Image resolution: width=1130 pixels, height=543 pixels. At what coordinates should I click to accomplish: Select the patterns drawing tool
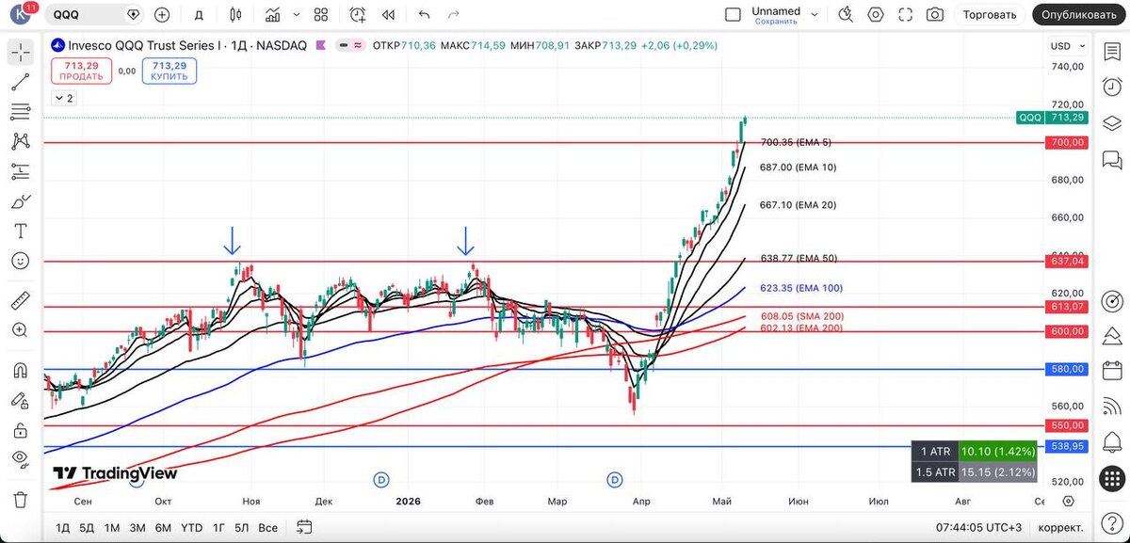pos(20,141)
